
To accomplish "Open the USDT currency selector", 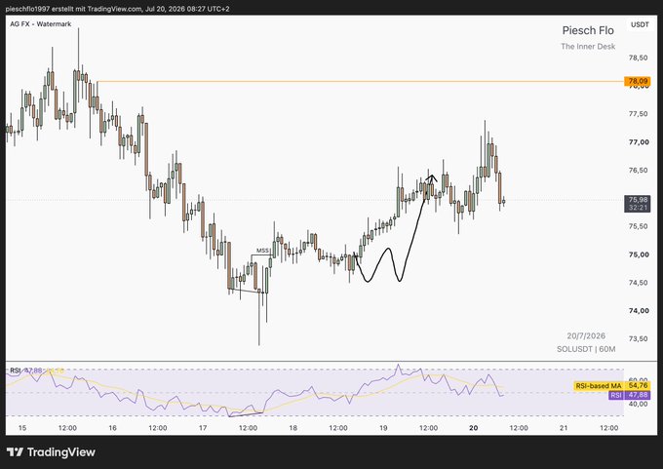I will click(640, 24).
